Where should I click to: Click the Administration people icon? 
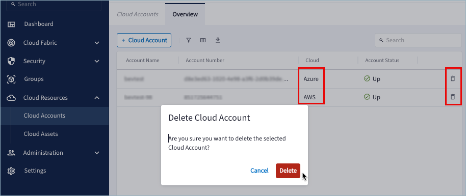point(11,153)
